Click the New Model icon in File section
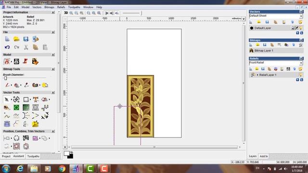Screen dimensions: 308x173 coord(7,39)
